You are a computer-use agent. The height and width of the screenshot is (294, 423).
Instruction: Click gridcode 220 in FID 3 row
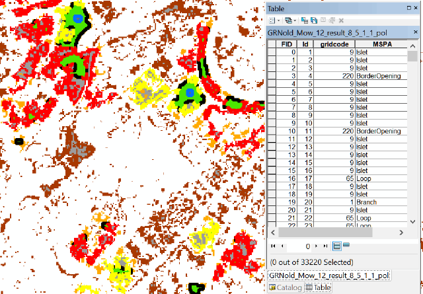coord(334,76)
